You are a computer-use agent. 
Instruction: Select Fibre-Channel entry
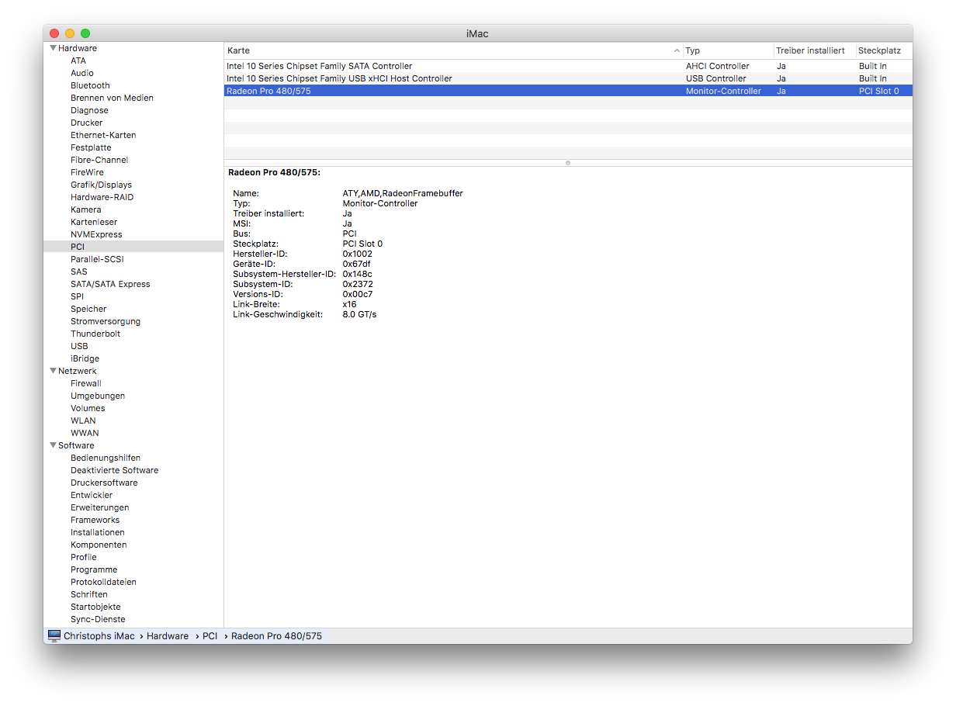coord(99,160)
